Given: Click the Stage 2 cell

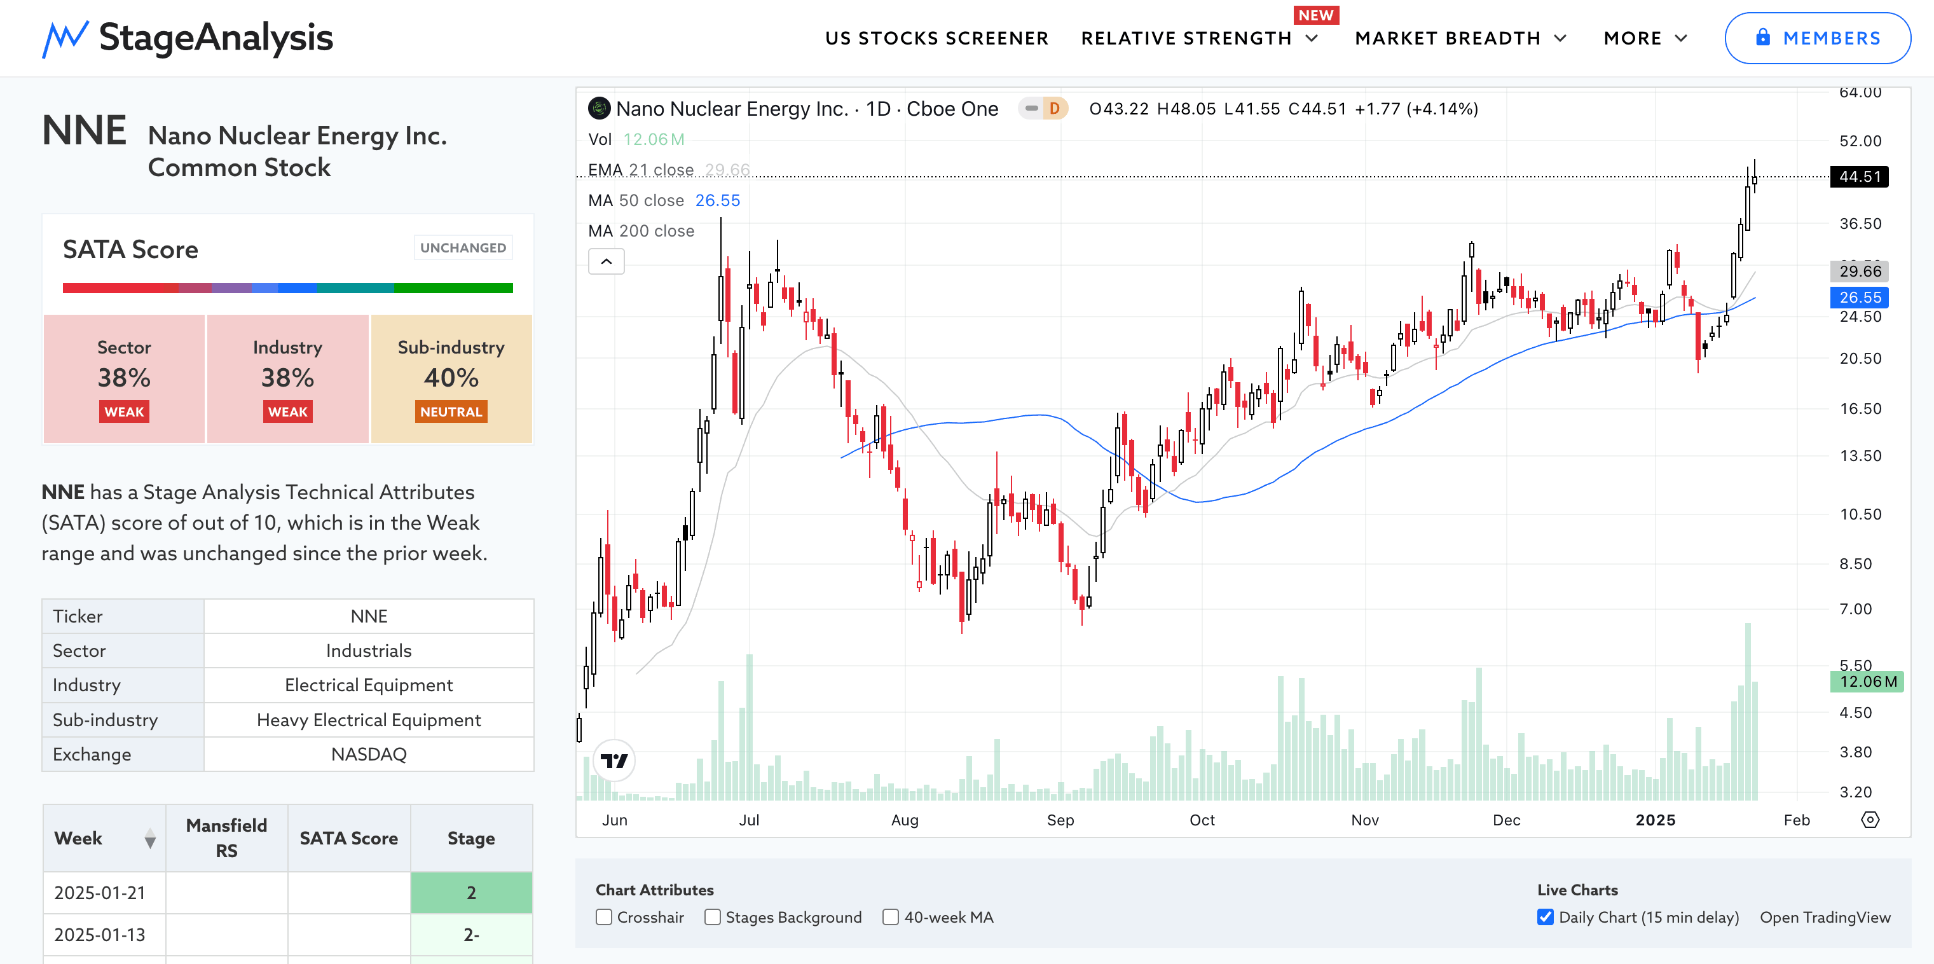Looking at the screenshot, I should click(x=472, y=893).
